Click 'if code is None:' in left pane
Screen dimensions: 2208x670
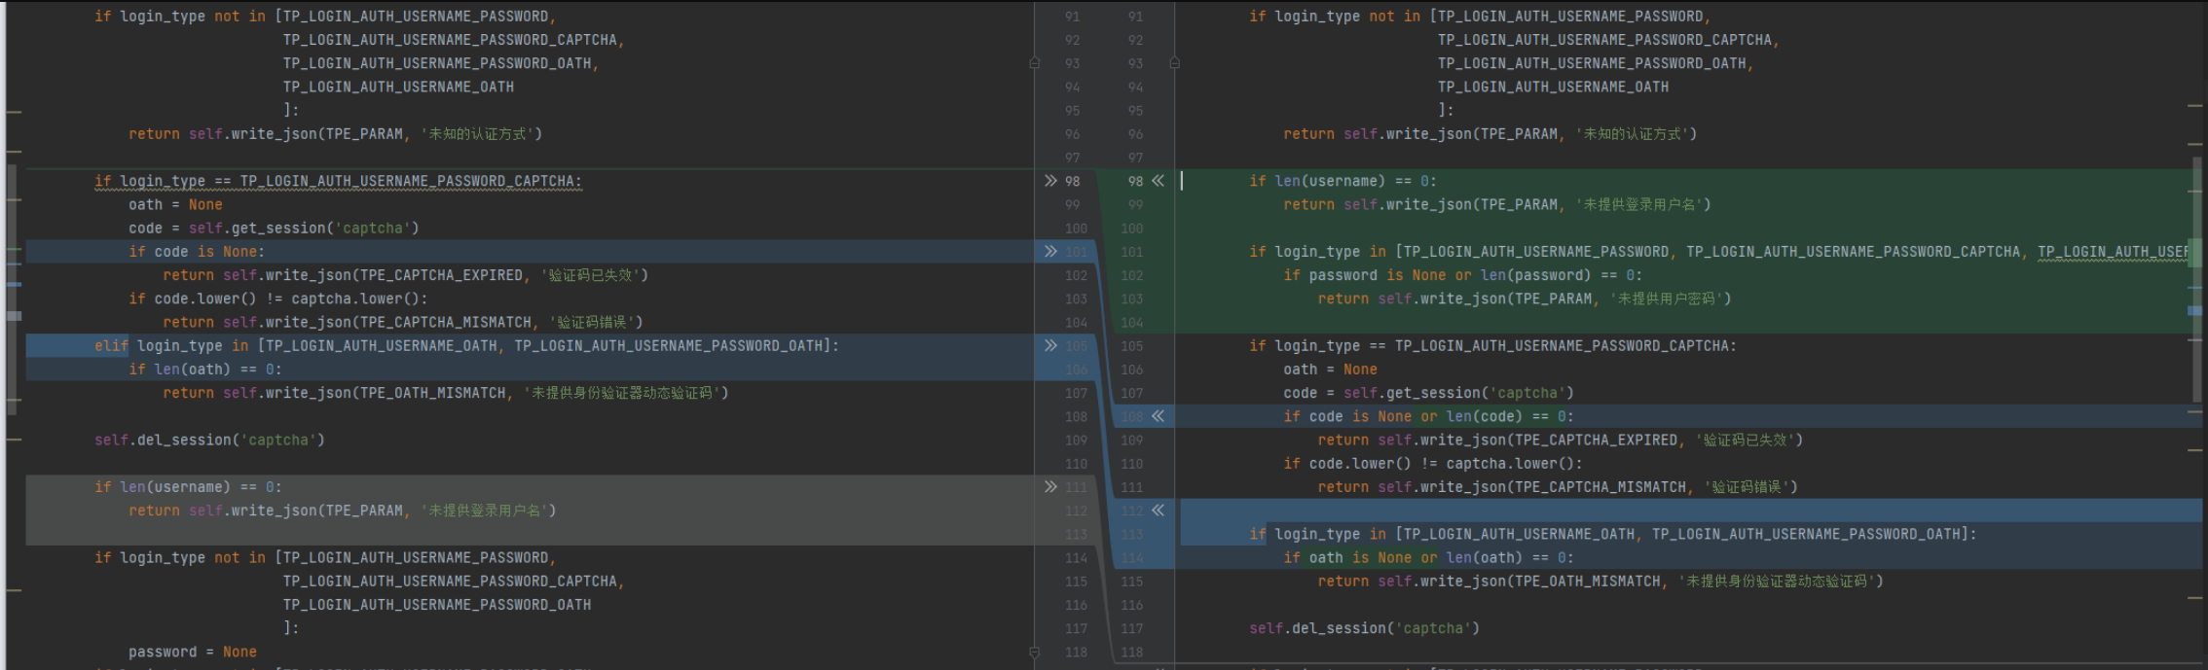point(197,252)
